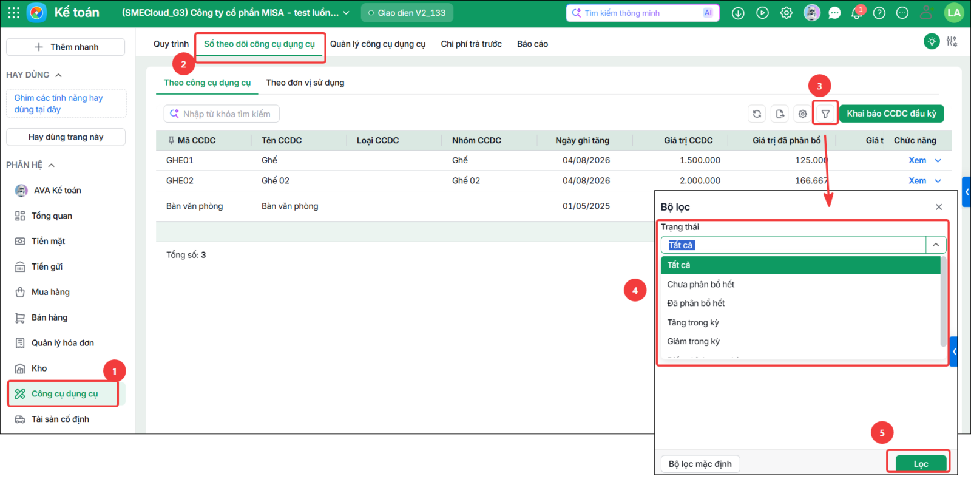The width and height of the screenshot is (971, 482).
Task: Click the Lọc button
Action: (x=921, y=464)
